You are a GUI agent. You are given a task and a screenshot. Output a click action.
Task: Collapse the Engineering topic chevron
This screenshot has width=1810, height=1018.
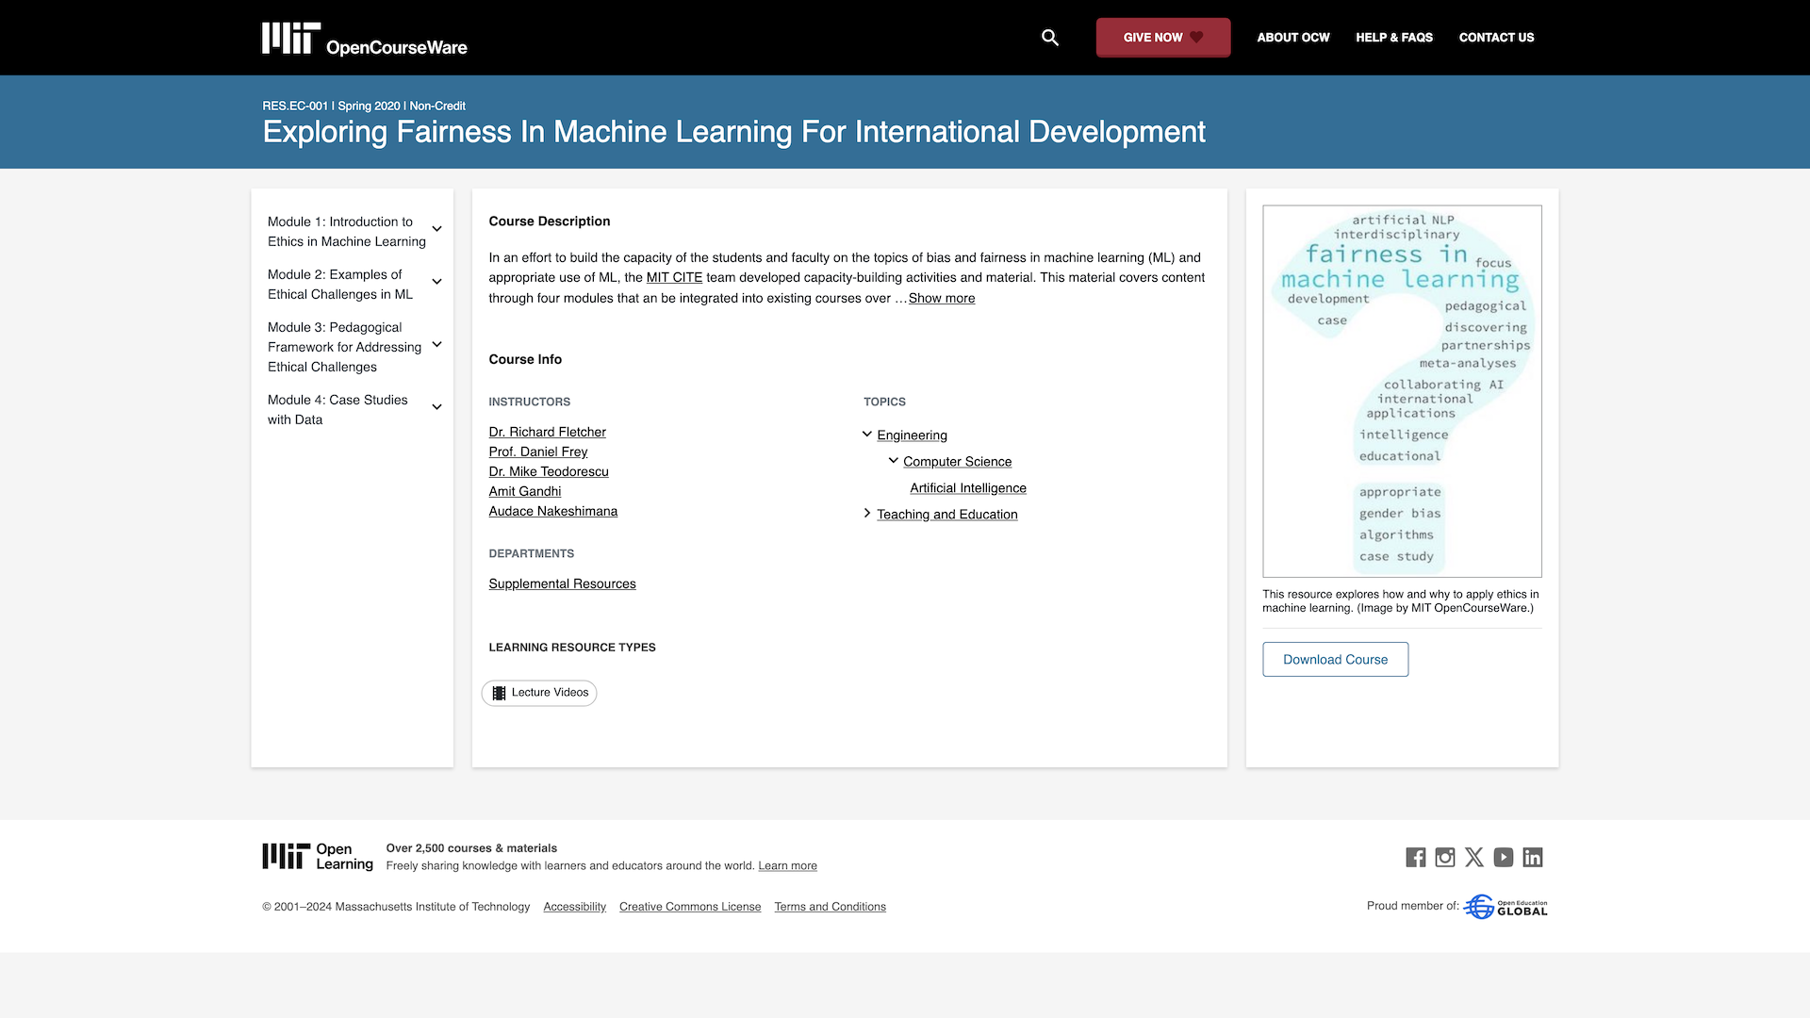coord(867,435)
